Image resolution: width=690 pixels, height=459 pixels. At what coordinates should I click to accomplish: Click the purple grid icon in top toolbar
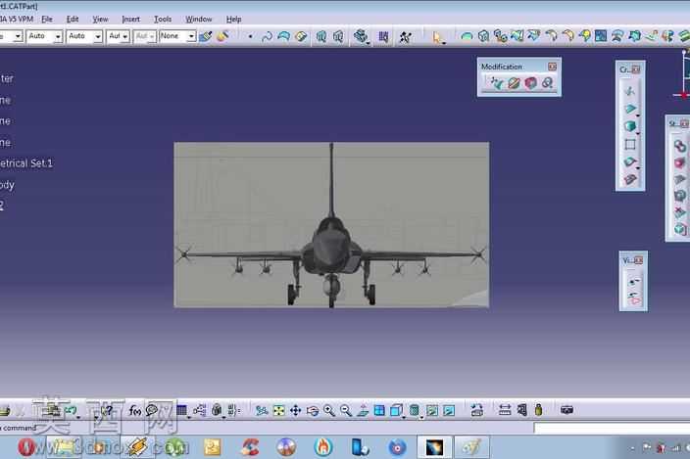click(384, 37)
